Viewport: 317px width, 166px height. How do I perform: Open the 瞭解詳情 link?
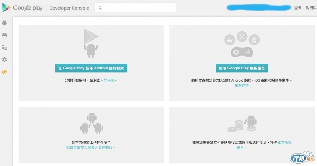(242, 85)
